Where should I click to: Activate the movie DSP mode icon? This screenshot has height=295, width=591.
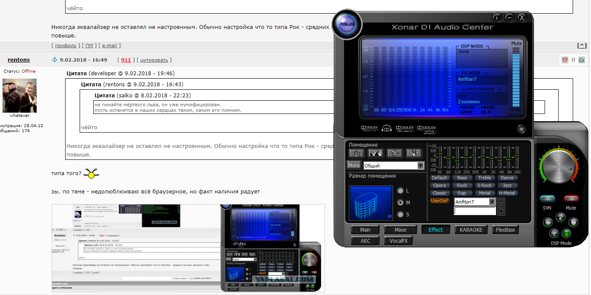click(x=574, y=221)
